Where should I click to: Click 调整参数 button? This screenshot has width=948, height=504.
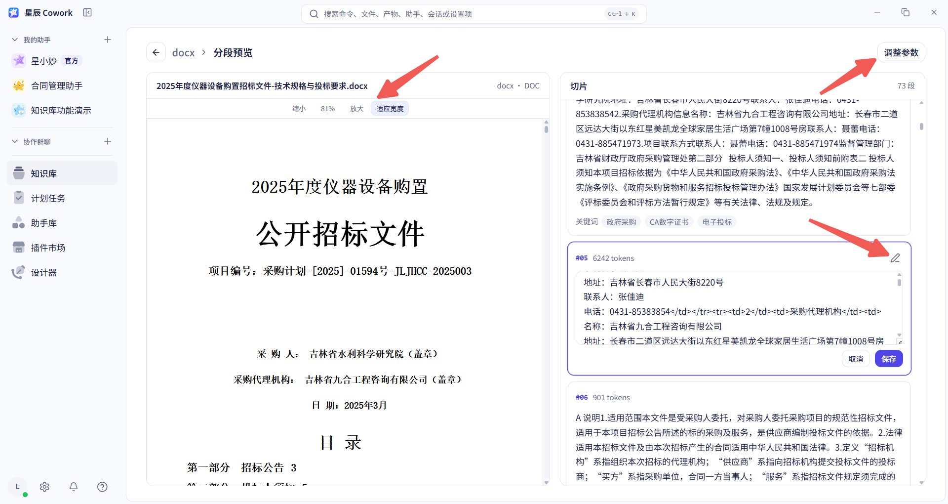(901, 52)
